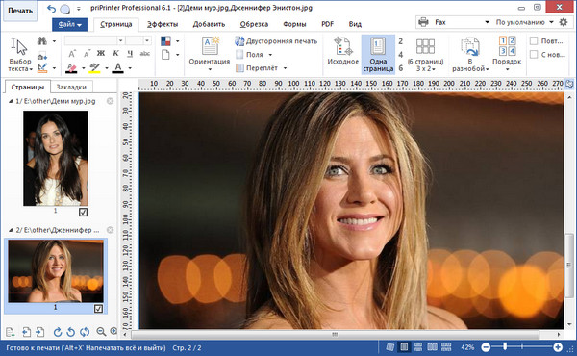The image size is (577, 356).
Task: Choose 4 pages per sheet
Action: [401, 55]
